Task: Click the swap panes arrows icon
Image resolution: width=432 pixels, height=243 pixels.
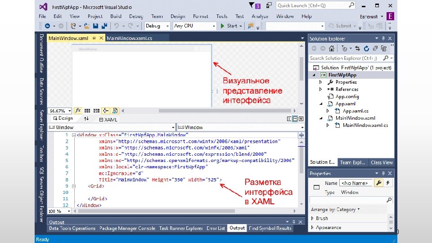Action: (x=86, y=118)
